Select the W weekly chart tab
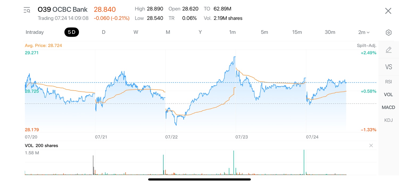The height and width of the screenshot is (184, 399). point(136,32)
